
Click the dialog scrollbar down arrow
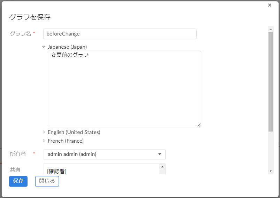(x=271, y=171)
